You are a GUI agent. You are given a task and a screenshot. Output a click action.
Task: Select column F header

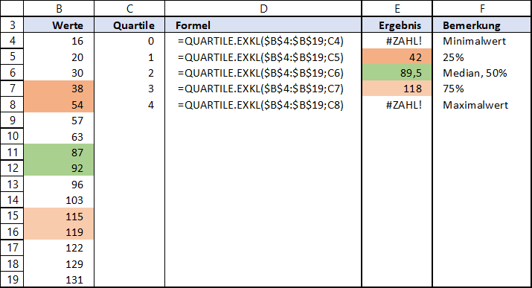482,8
